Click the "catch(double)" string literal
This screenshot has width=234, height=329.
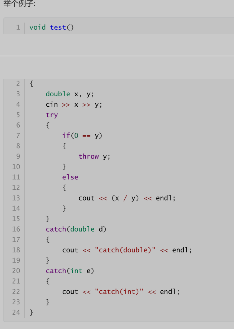point(125,250)
